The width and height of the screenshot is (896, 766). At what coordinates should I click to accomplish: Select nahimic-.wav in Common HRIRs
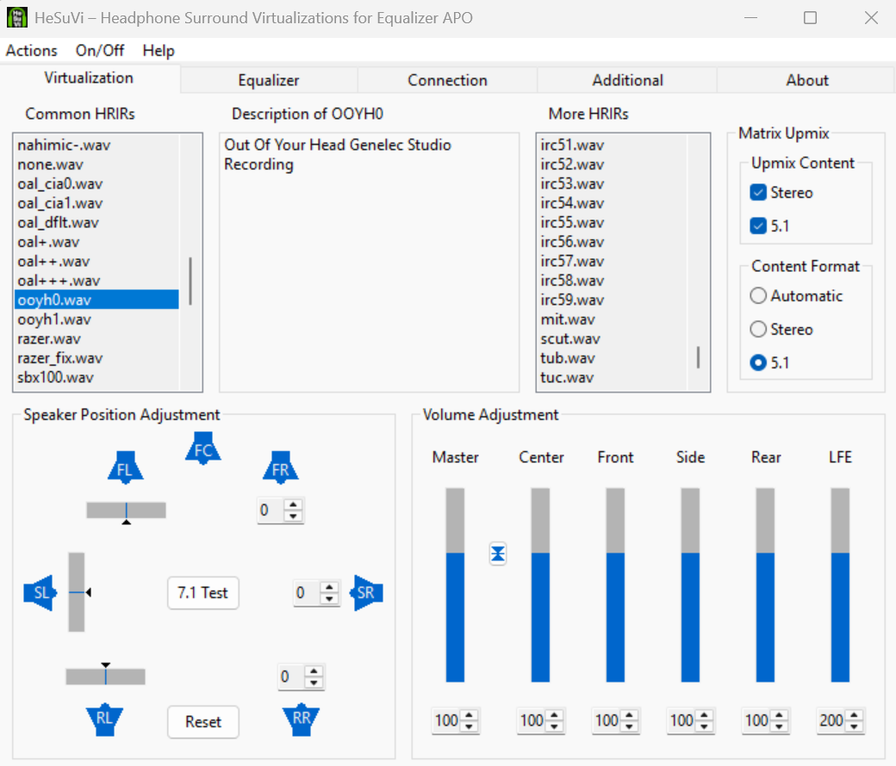tap(96, 145)
